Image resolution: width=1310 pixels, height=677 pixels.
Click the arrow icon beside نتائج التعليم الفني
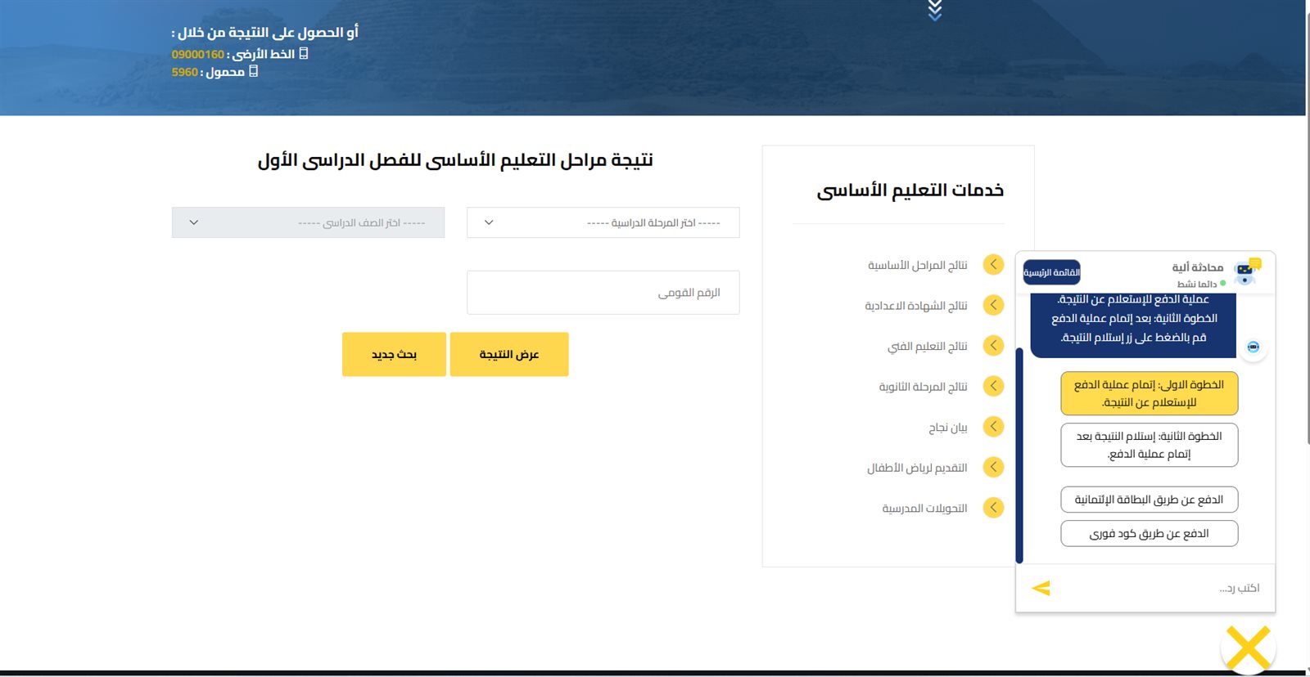tap(993, 345)
